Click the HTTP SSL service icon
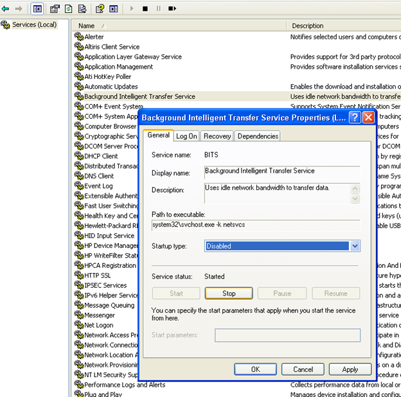This screenshot has height=397, width=401. click(79, 275)
